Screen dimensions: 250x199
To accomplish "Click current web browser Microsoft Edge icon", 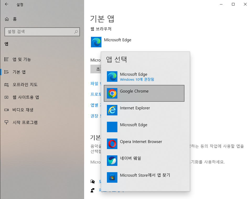I will (96, 42).
